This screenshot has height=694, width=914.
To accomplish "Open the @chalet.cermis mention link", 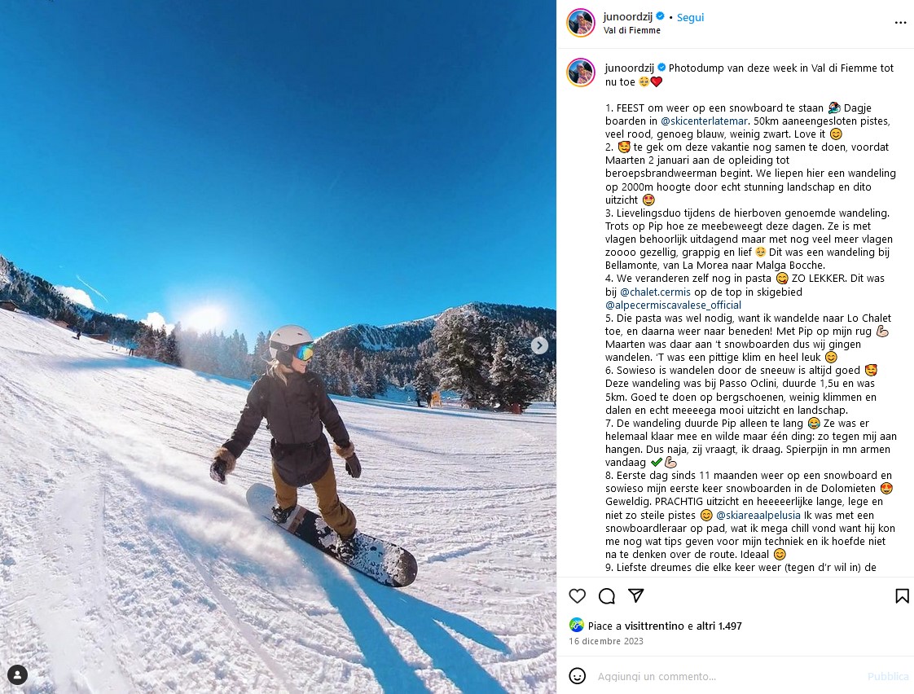I will pyautogui.click(x=655, y=292).
